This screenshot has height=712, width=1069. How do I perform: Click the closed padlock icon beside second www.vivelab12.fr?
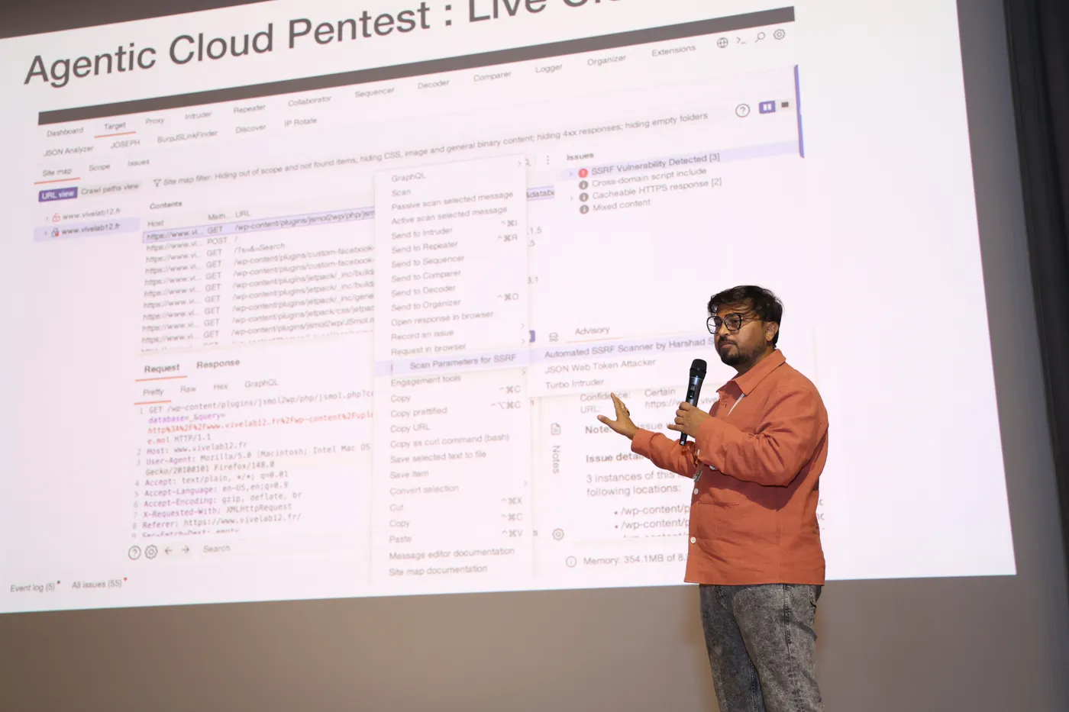pyautogui.click(x=55, y=232)
